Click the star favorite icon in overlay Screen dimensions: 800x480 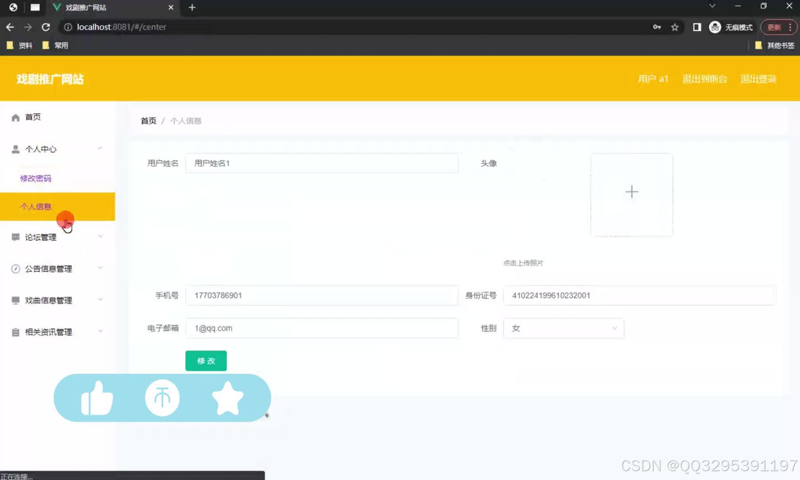pos(228,398)
